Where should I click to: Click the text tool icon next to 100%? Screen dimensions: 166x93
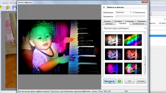160,23
